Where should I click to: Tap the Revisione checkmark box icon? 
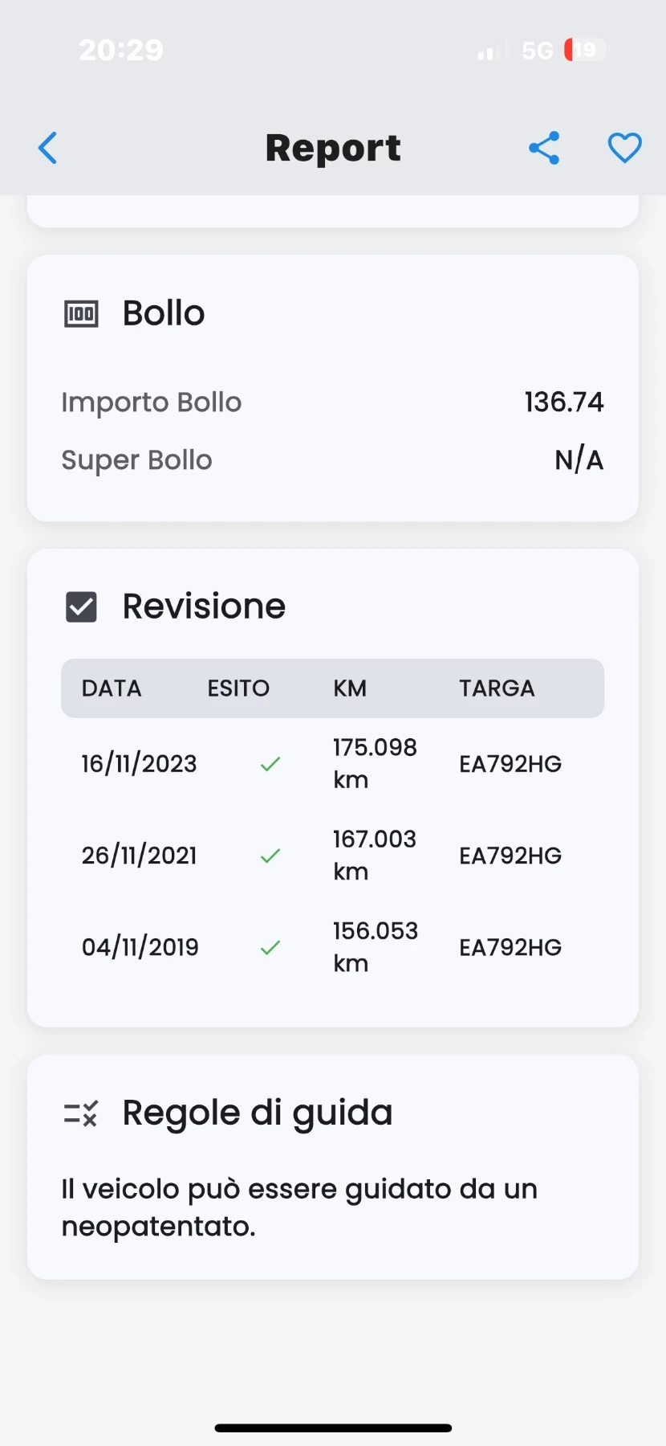click(x=81, y=607)
